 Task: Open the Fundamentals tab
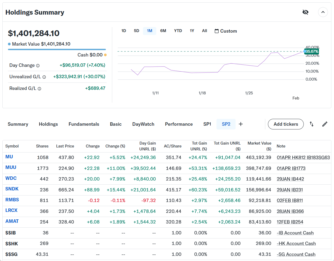(84, 124)
